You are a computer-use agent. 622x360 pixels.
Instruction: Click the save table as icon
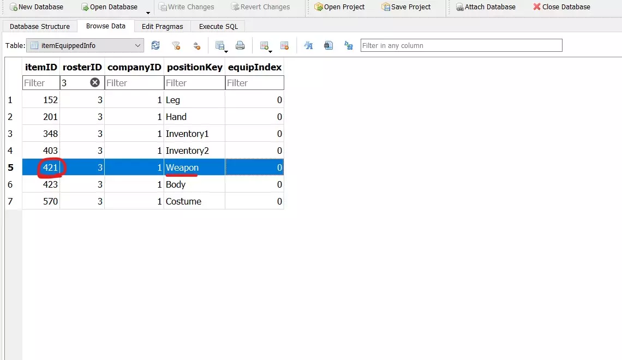click(219, 46)
